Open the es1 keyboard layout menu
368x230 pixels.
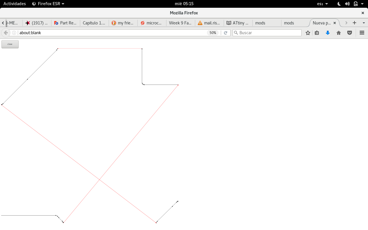[322, 4]
